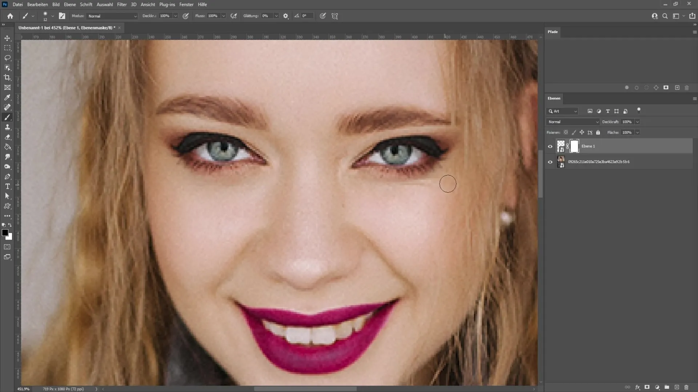Click the Glätten smoothing input field
Screen dimensions: 698x392
[266, 16]
